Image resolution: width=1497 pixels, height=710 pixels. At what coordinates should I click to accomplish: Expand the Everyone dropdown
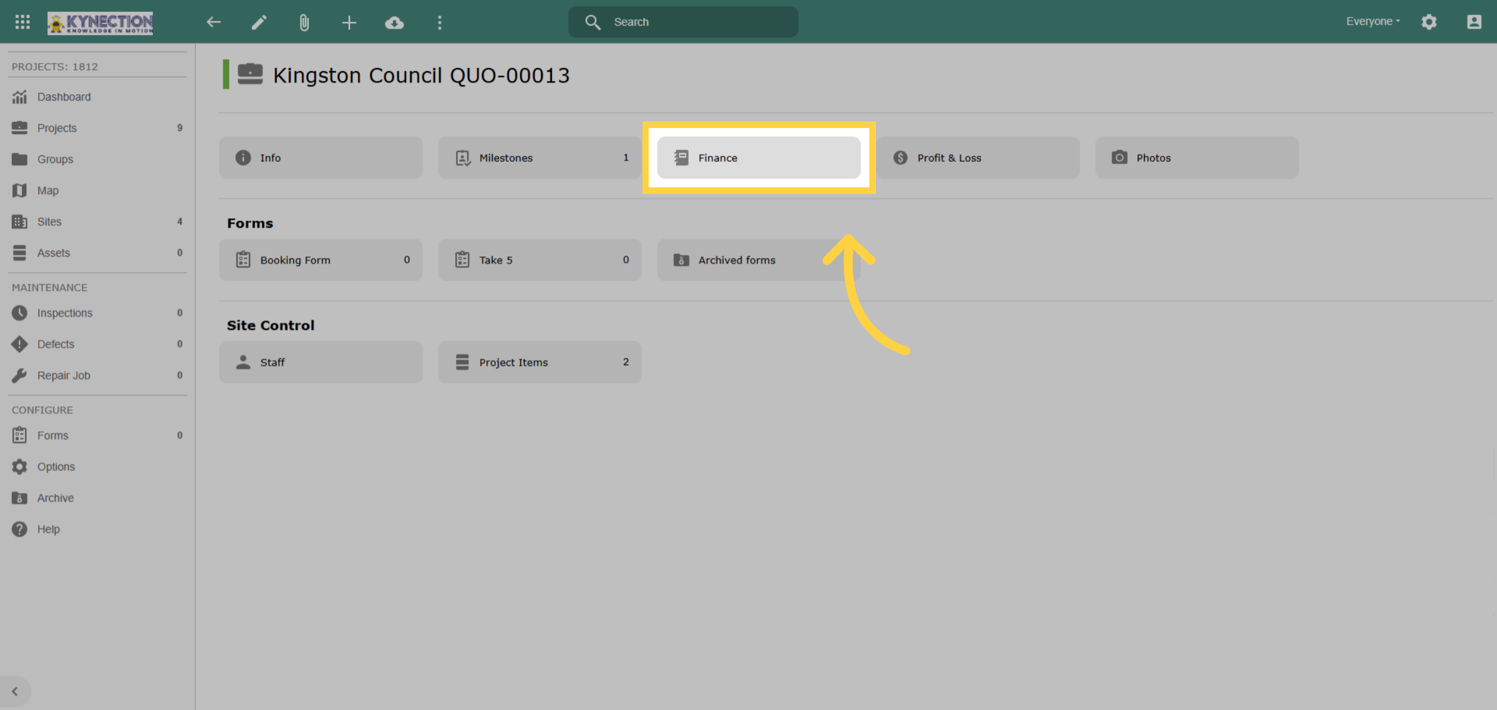click(1373, 21)
